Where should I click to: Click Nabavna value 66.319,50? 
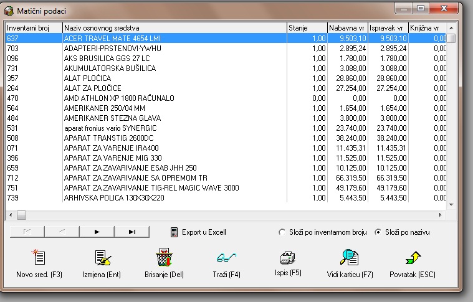pyautogui.click(x=351, y=178)
